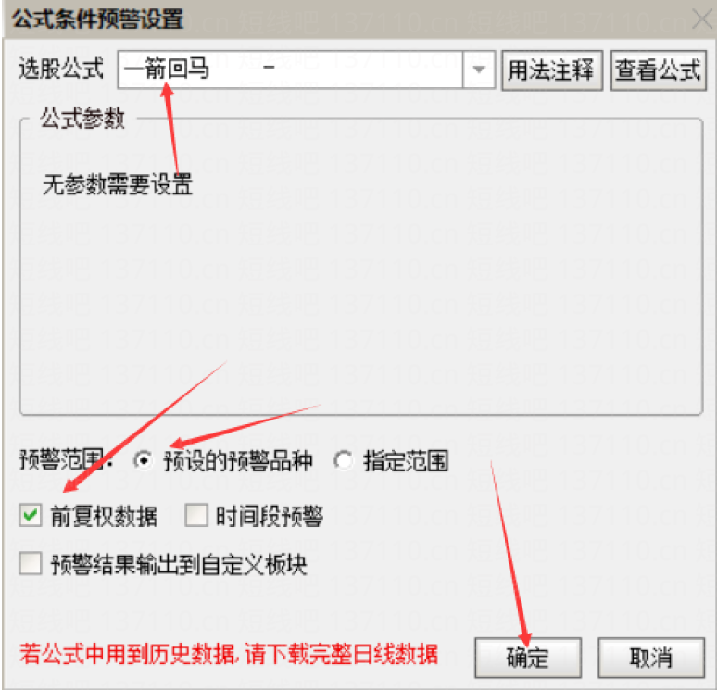Confirm settings with the 确定 button
Viewport: 717px width, 690px height.
point(528,658)
